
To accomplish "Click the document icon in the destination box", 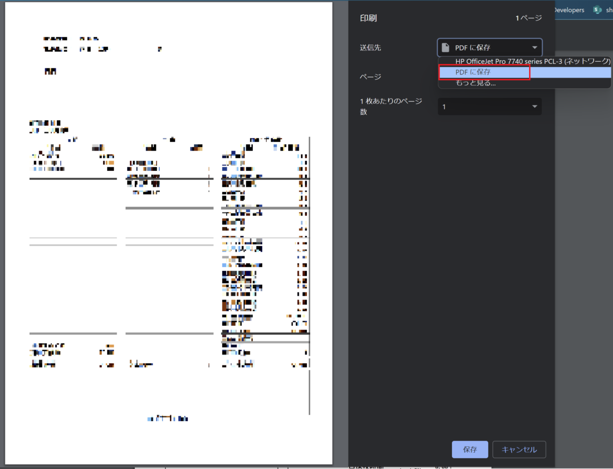I will click(x=445, y=47).
